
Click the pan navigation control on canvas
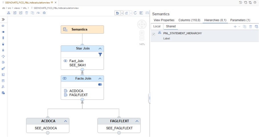coord(142,24)
